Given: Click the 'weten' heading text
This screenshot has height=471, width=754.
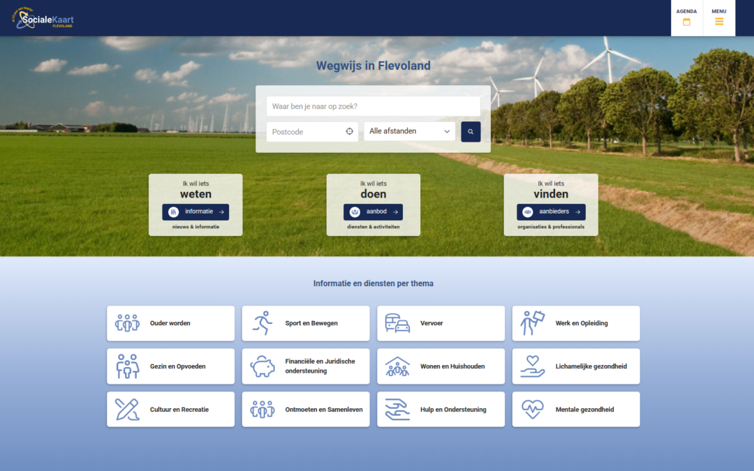Looking at the screenshot, I should pos(195,194).
